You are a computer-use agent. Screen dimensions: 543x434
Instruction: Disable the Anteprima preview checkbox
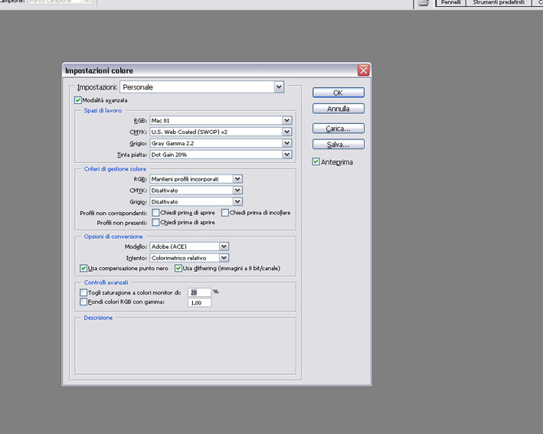[x=316, y=162]
